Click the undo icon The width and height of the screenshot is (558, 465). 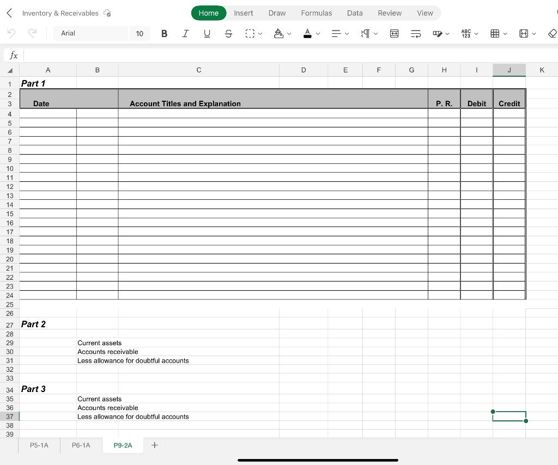coord(11,33)
